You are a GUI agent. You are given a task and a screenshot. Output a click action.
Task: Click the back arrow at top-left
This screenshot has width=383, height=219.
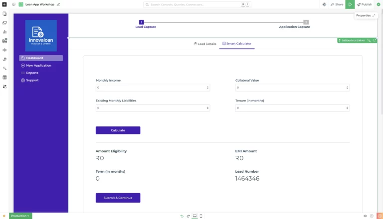[4, 4]
